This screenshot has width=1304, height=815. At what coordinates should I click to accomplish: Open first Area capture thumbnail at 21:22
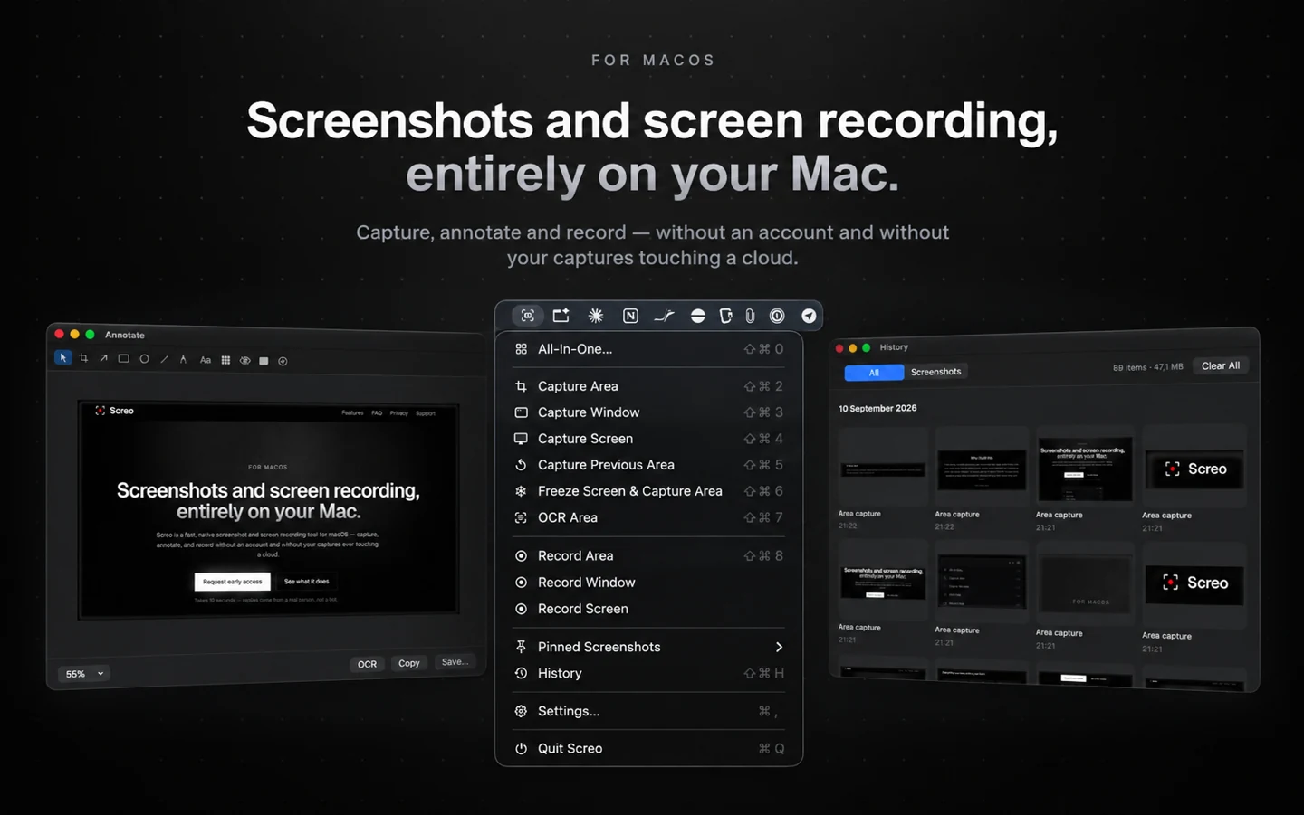coord(882,468)
